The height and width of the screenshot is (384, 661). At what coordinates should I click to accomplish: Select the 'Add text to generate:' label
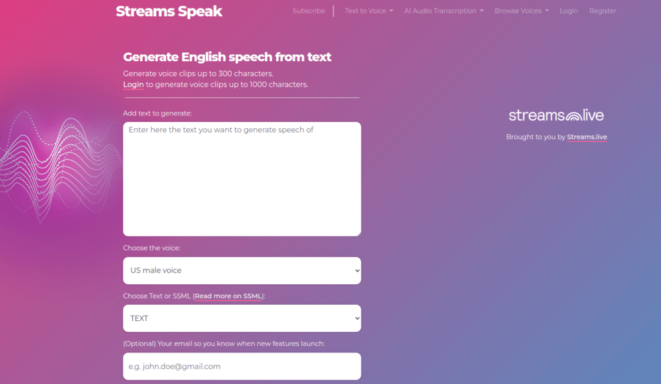click(x=158, y=113)
